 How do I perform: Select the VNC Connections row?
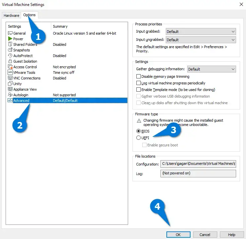point(67,78)
